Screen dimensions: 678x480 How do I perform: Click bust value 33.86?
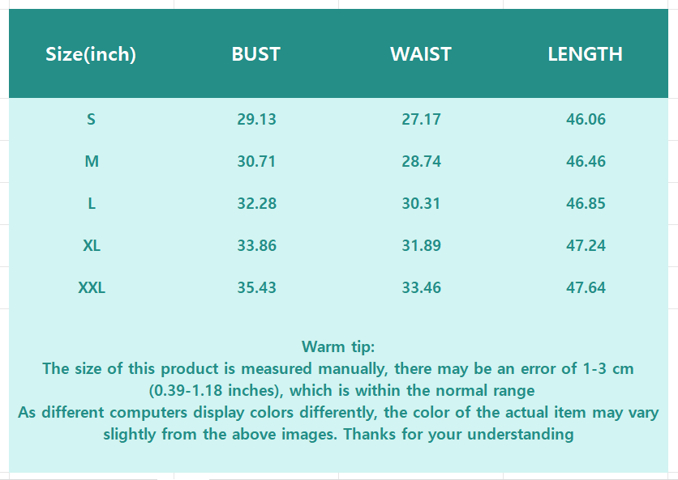click(x=256, y=245)
